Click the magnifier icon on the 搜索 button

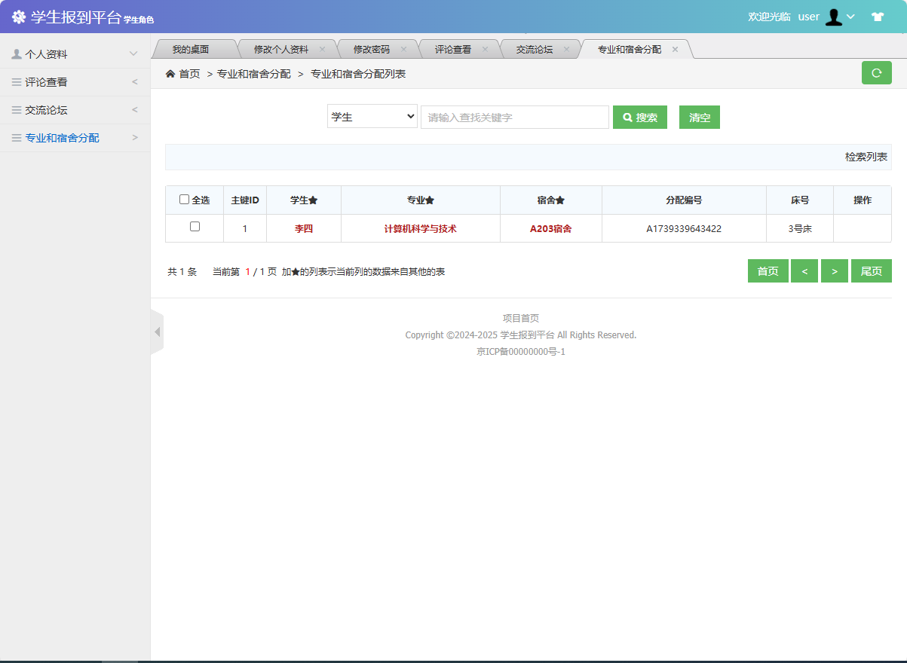coord(628,117)
